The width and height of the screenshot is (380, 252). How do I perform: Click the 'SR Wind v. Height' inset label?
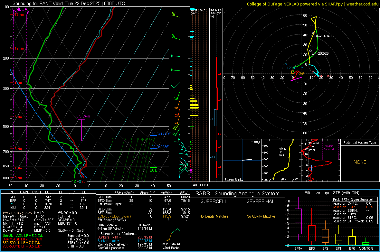click(313, 146)
